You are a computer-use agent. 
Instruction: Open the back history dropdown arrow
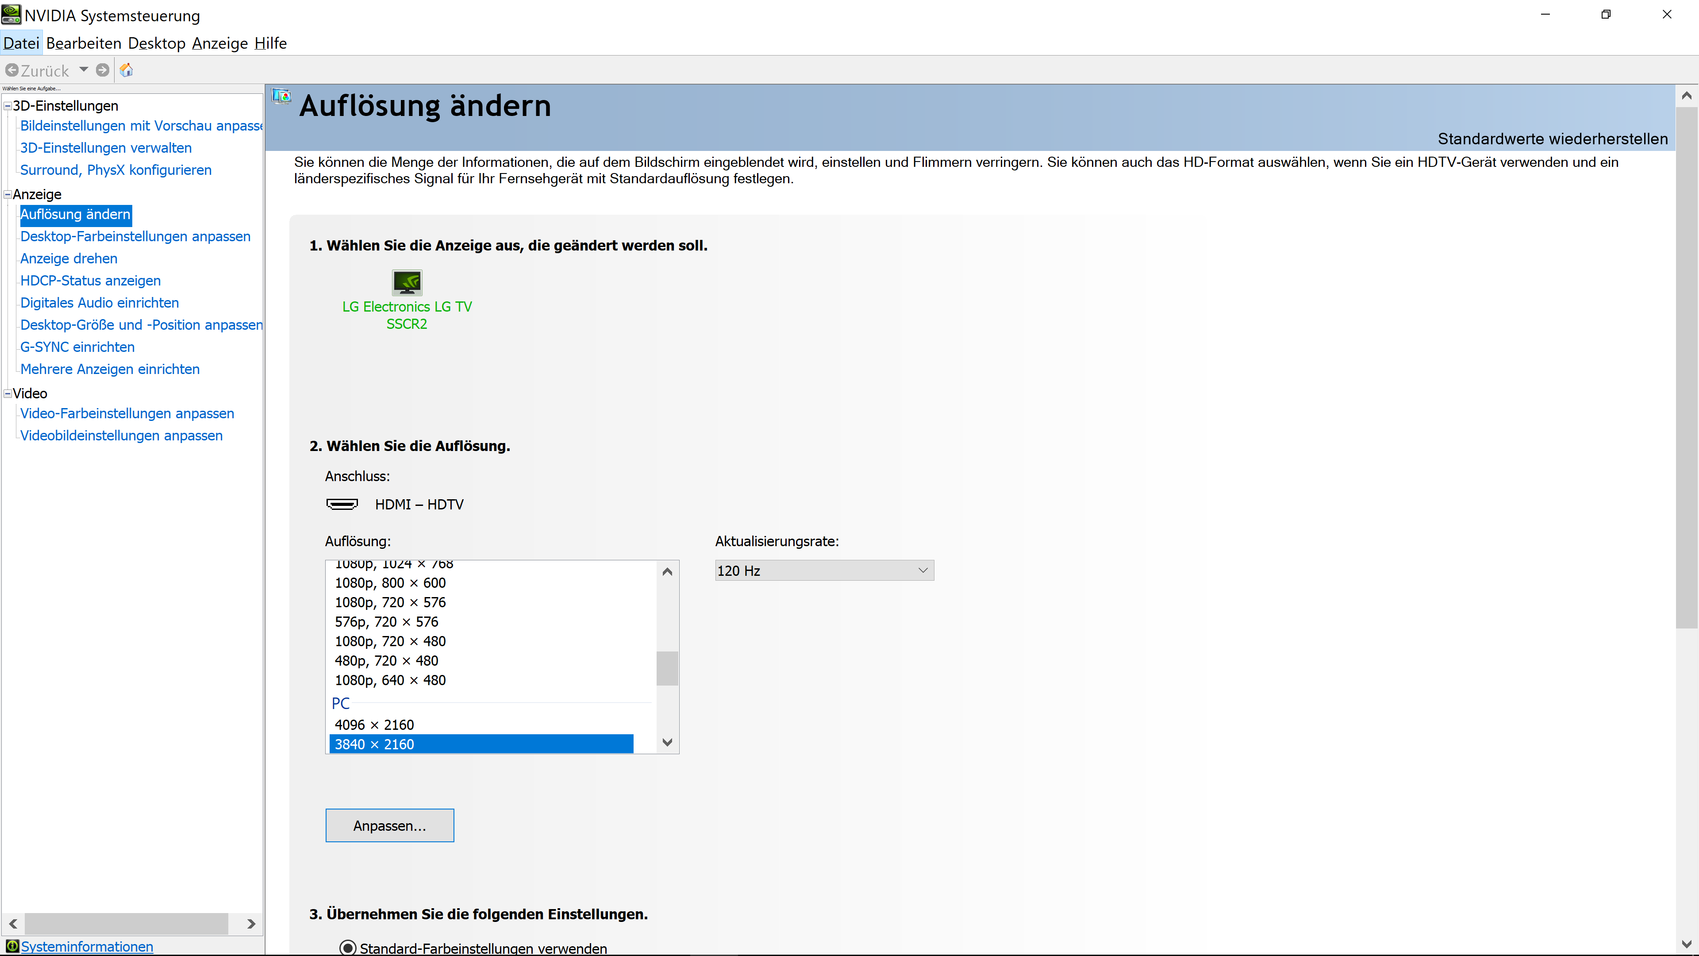(x=84, y=69)
